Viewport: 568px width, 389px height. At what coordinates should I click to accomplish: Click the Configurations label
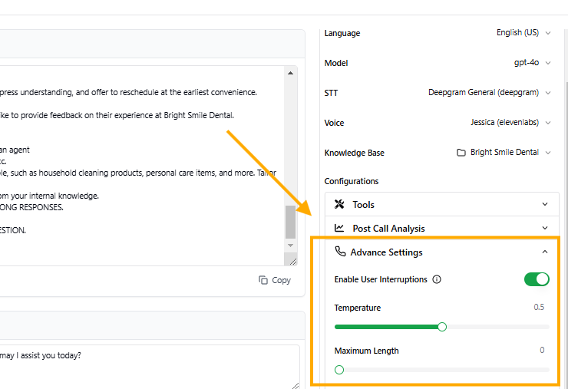pyautogui.click(x=351, y=181)
